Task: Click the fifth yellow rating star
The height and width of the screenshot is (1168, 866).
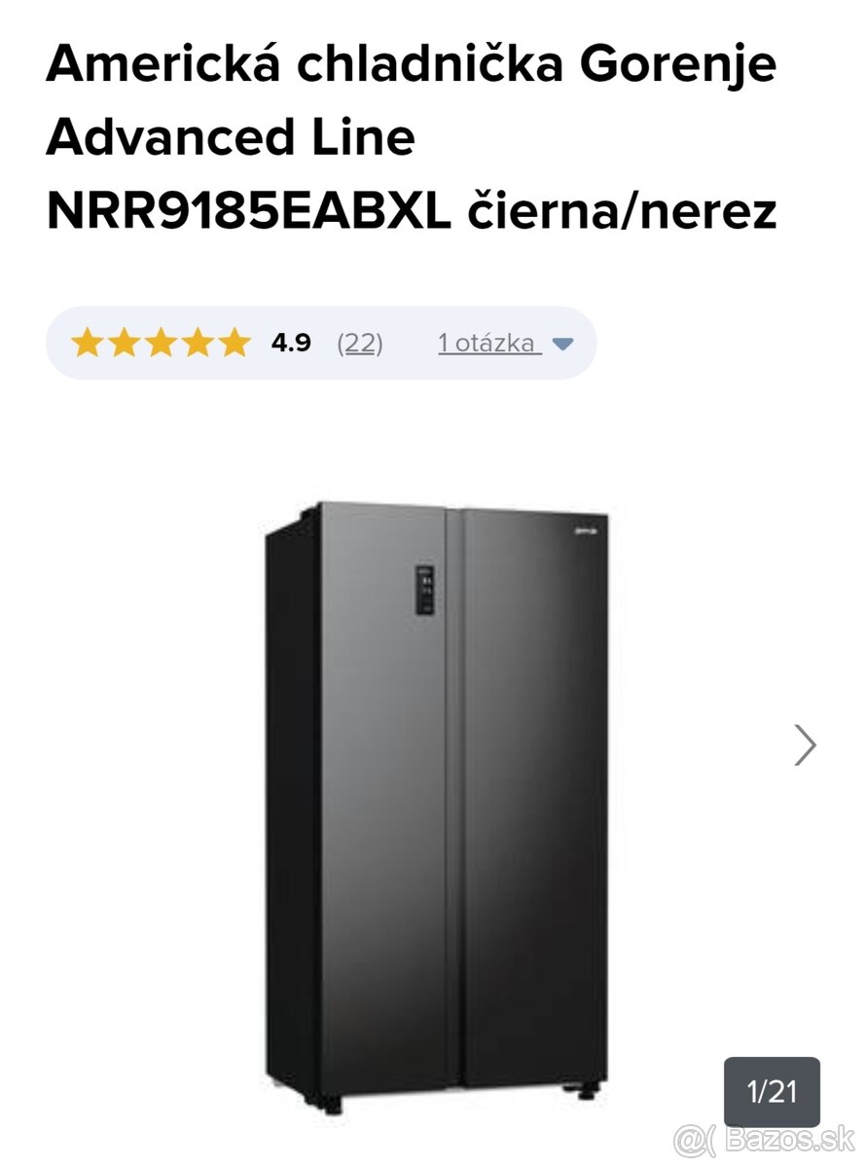Action: 235,343
